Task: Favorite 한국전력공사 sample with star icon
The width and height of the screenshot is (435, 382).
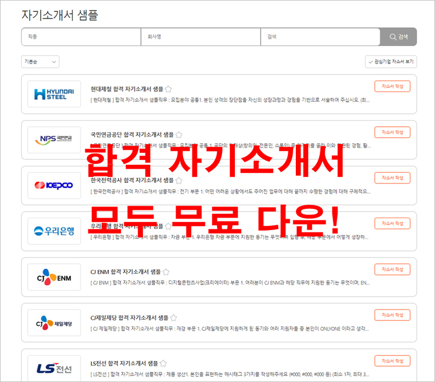Action: click(179, 181)
